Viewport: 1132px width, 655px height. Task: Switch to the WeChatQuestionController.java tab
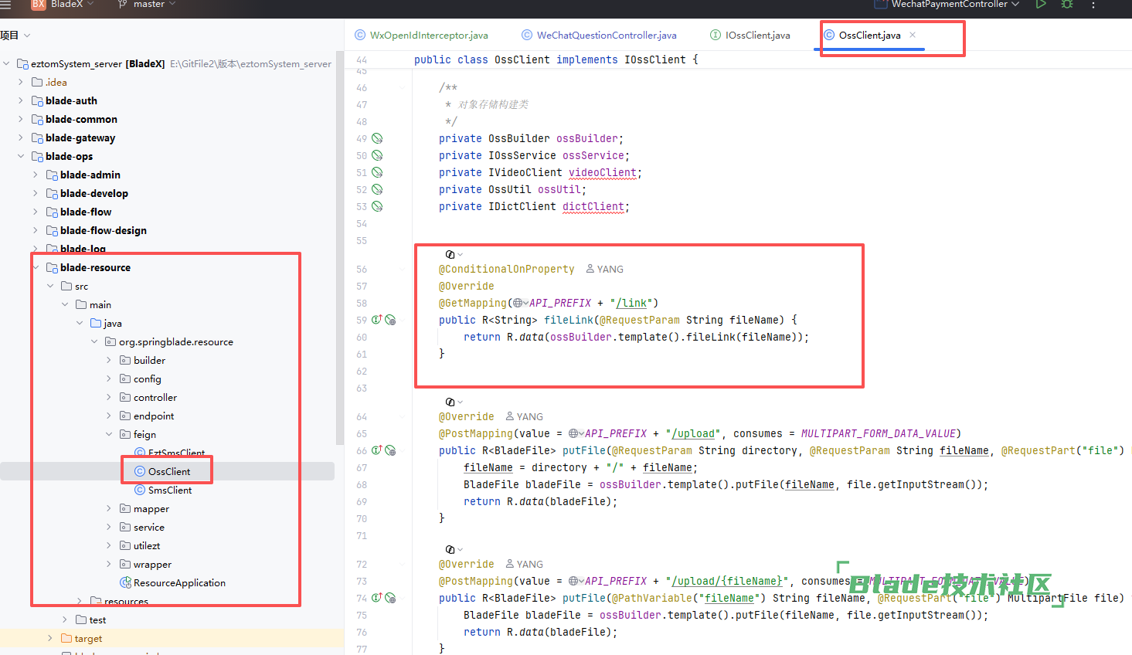(x=600, y=35)
